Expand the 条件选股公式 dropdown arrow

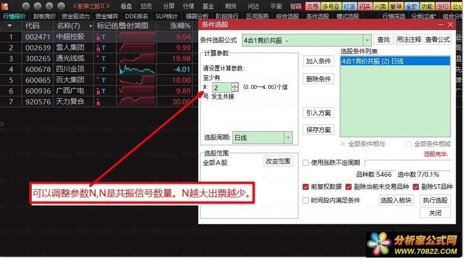coord(367,40)
